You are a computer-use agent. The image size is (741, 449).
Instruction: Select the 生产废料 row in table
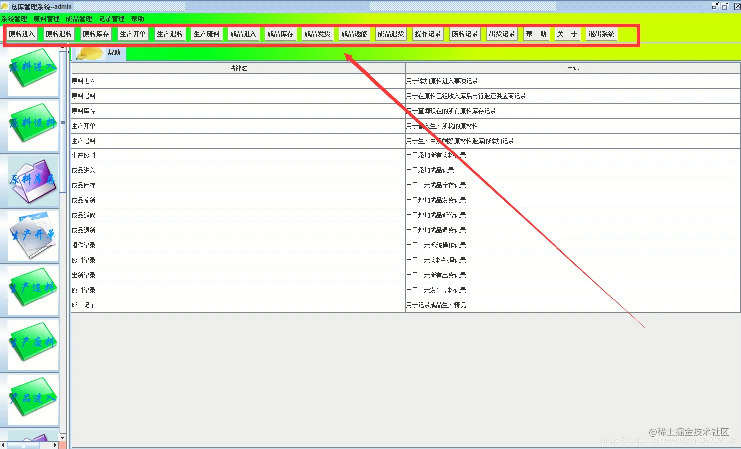click(x=405, y=155)
